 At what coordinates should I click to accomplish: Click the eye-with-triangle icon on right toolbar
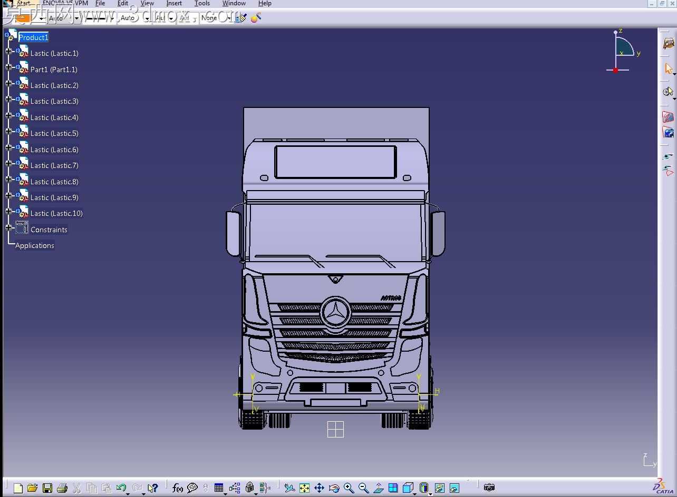668,171
